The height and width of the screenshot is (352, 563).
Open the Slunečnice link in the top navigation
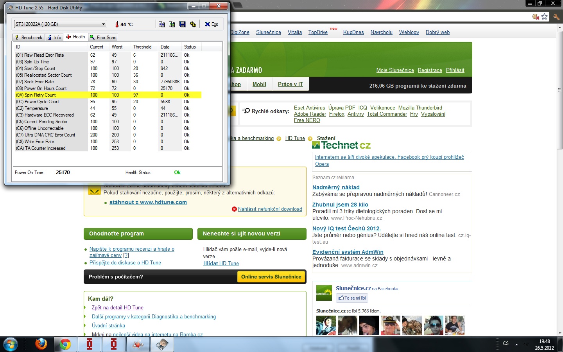pos(269,32)
